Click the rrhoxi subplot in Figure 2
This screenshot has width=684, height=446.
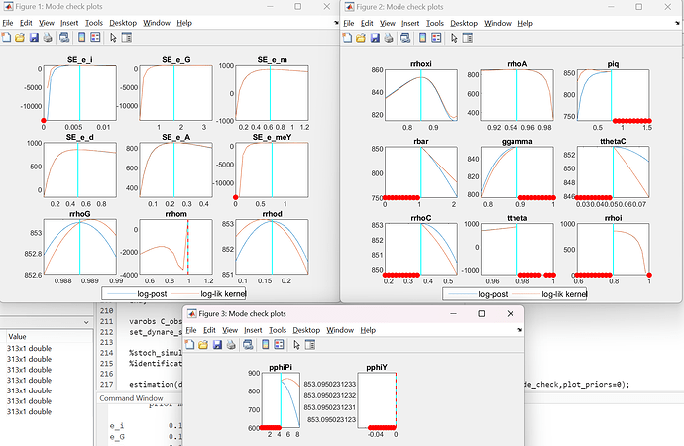pos(421,95)
